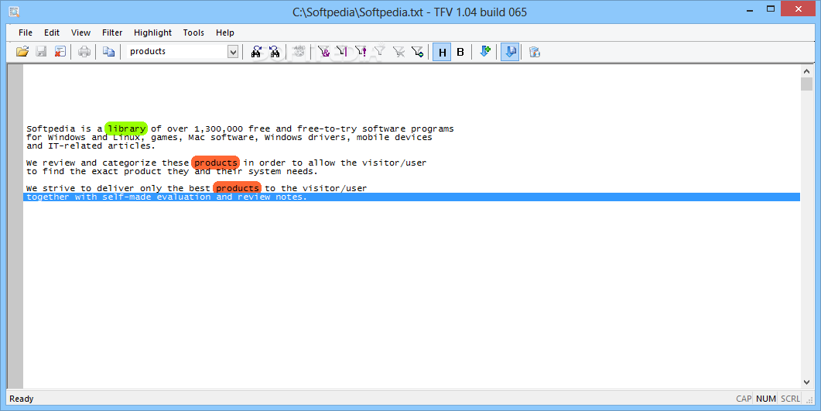The image size is (821, 411).
Task: Apply the NOT filter funnel with exclamation mark
Action: (361, 51)
